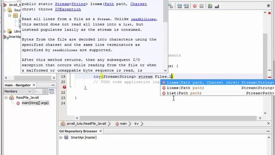This screenshot has height=155, width=275.
Task: Minimize the Navigator panel
Action: 53,85
